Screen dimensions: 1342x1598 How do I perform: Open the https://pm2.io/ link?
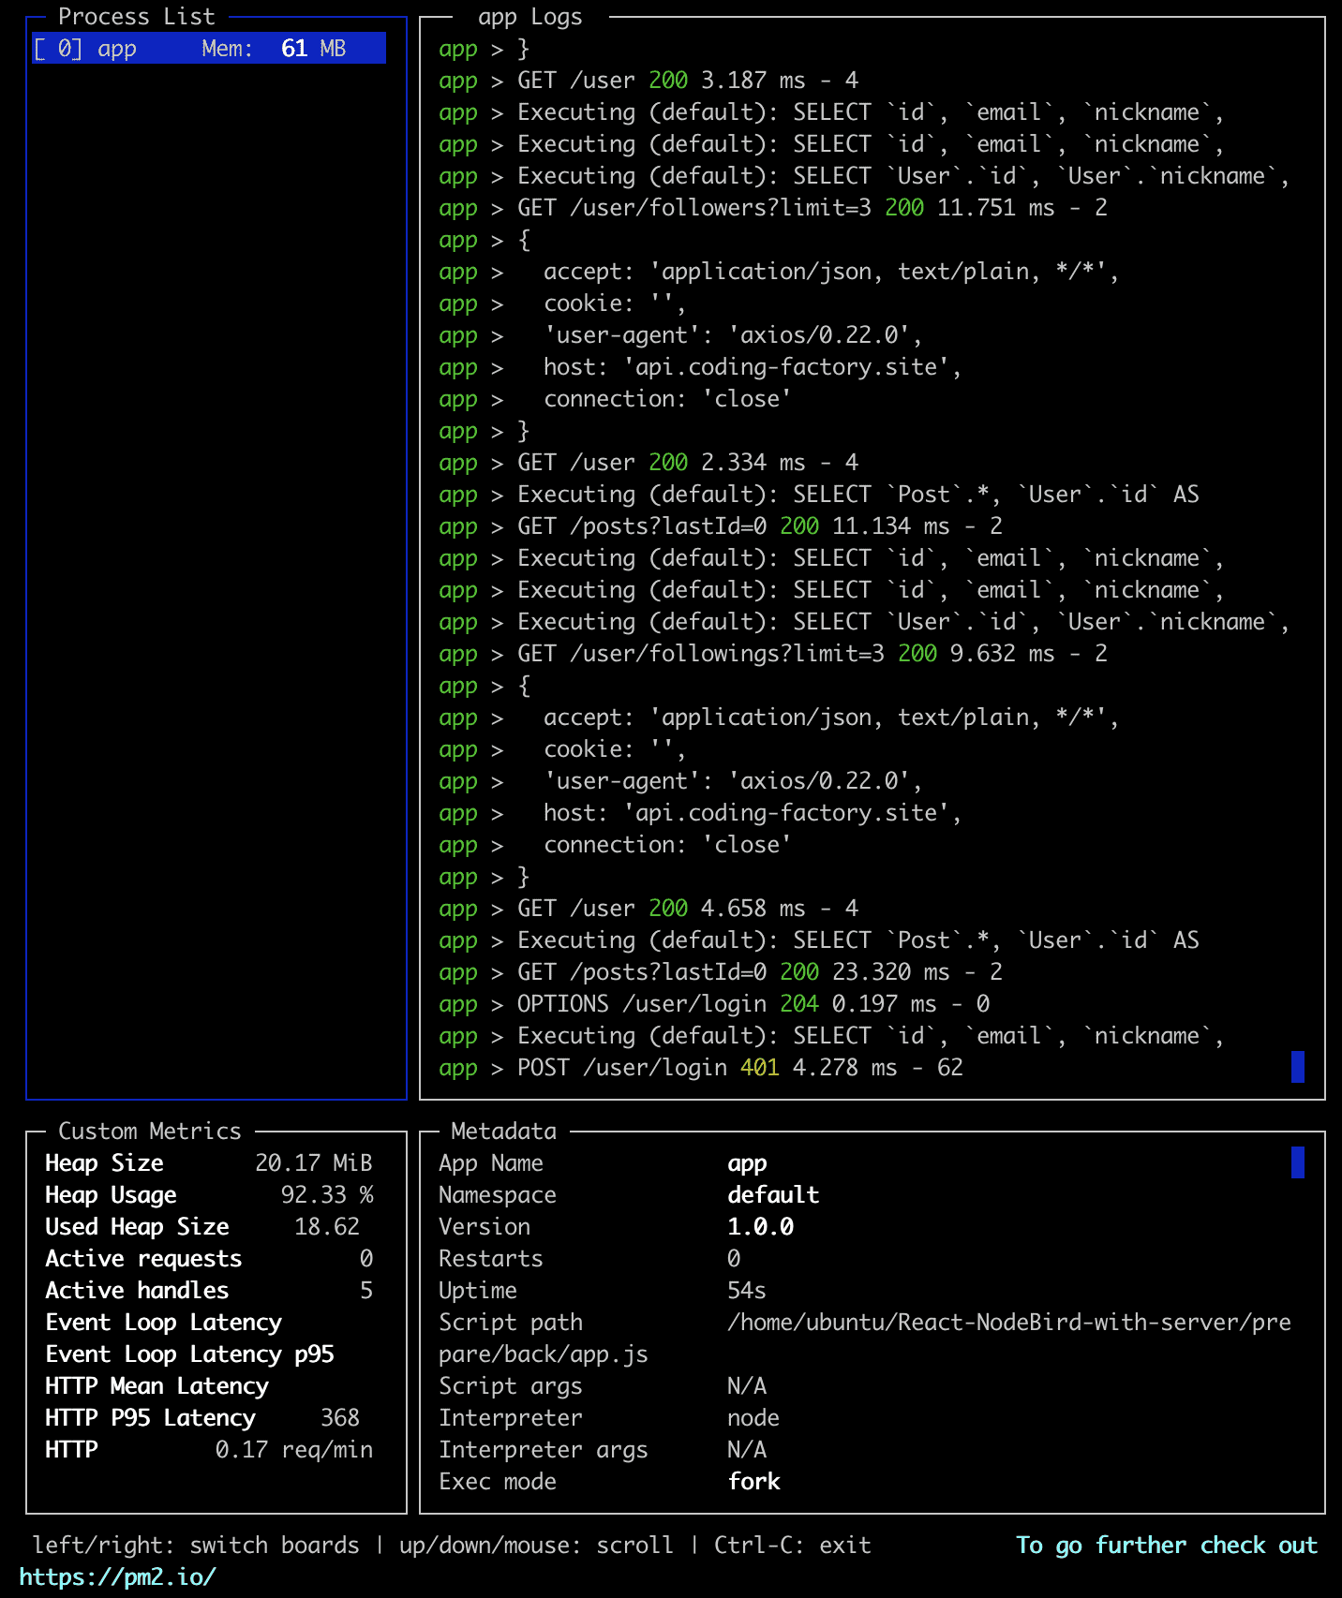click(117, 1576)
